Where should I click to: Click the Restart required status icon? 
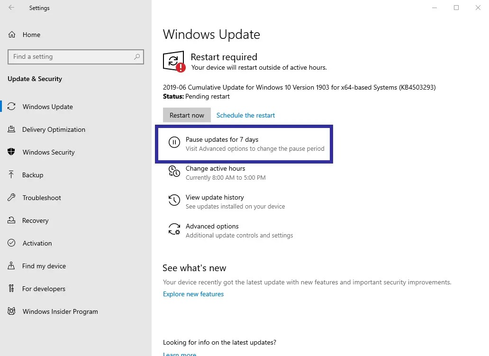pyautogui.click(x=174, y=62)
